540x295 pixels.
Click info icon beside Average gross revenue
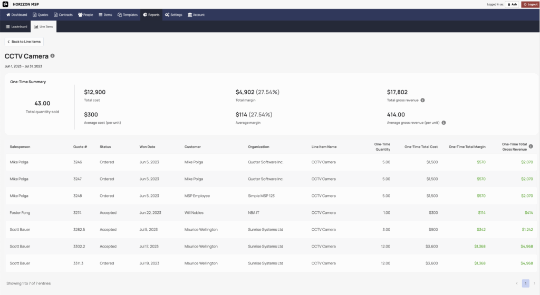[443, 123]
